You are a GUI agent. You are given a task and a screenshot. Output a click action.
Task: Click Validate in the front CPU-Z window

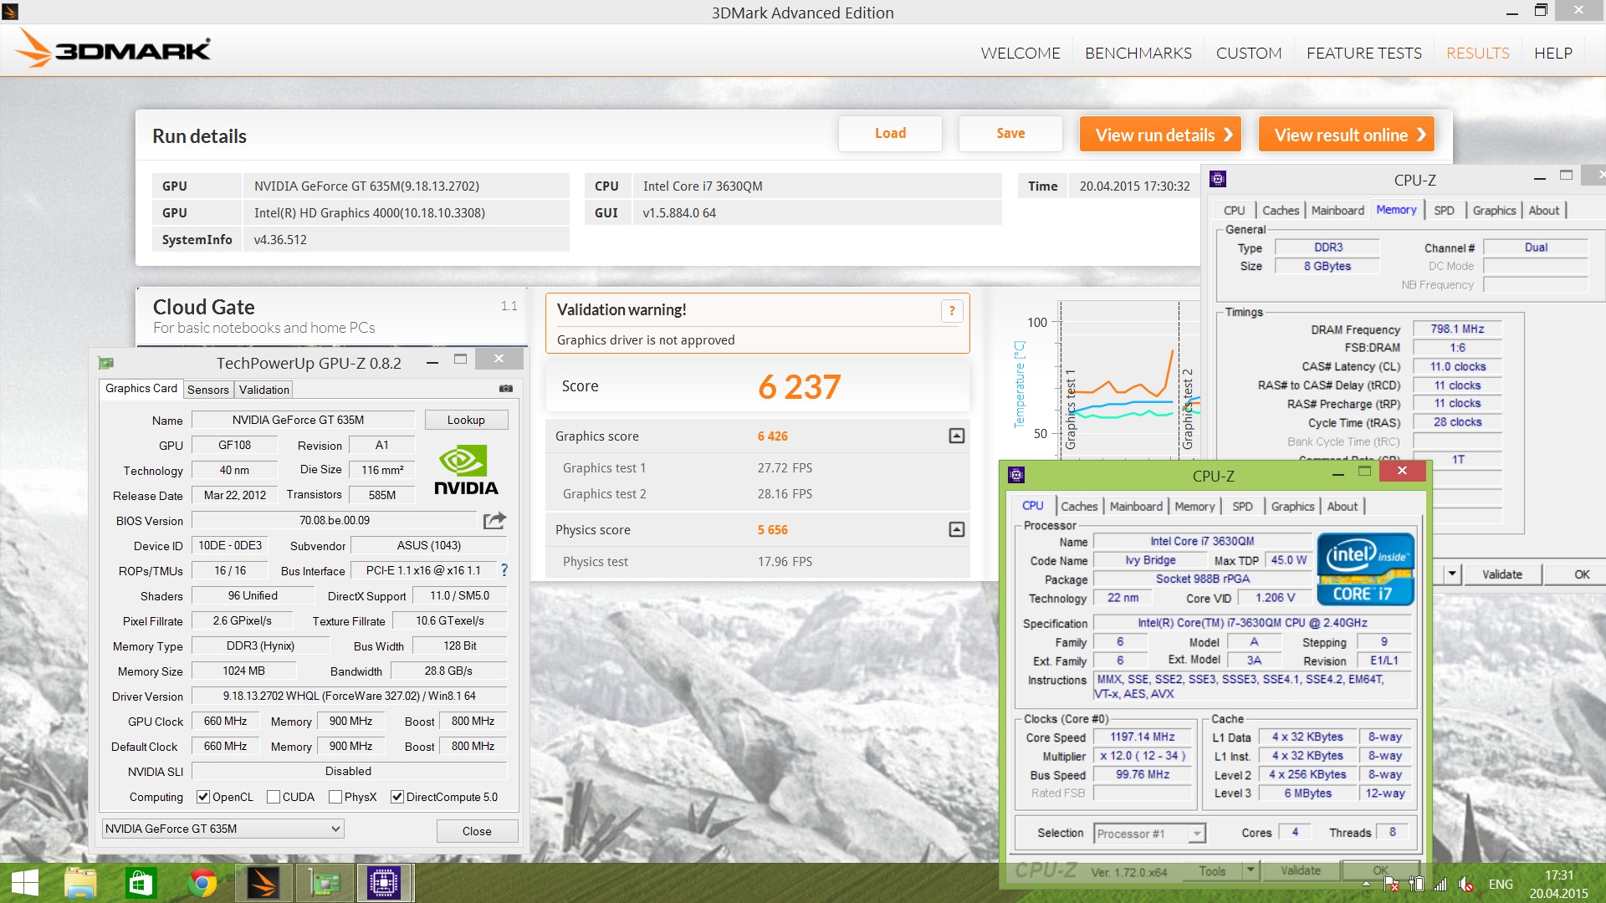(x=1301, y=870)
